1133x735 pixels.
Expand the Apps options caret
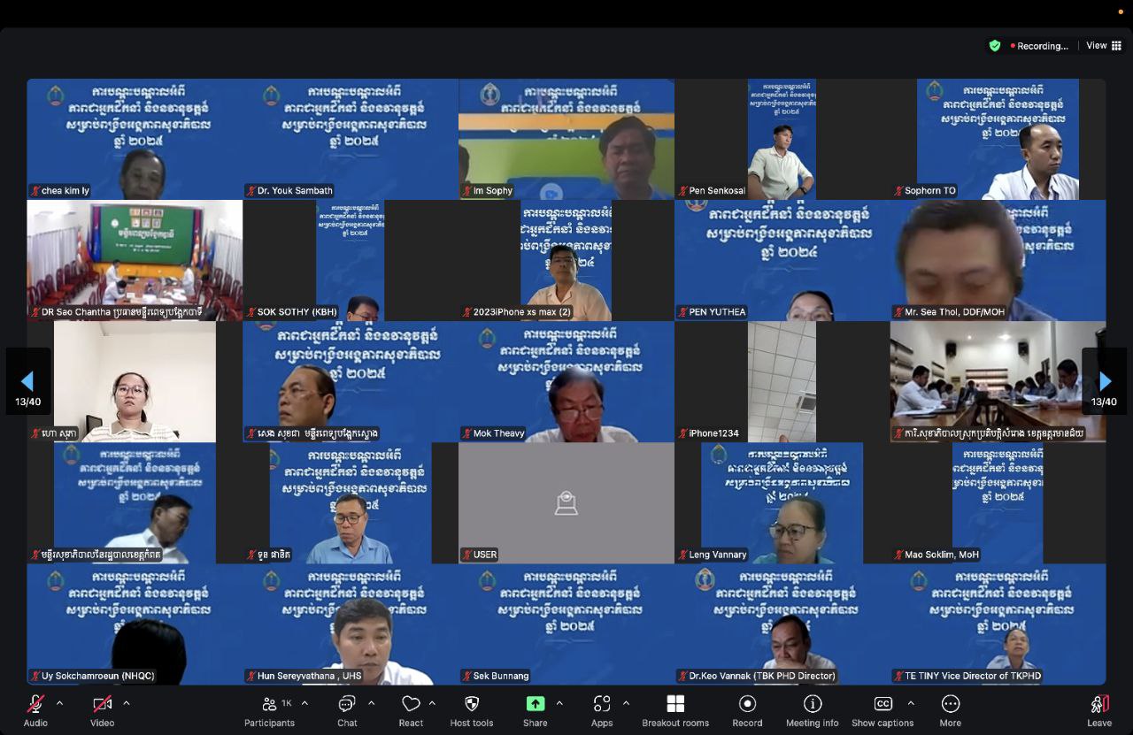point(626,703)
